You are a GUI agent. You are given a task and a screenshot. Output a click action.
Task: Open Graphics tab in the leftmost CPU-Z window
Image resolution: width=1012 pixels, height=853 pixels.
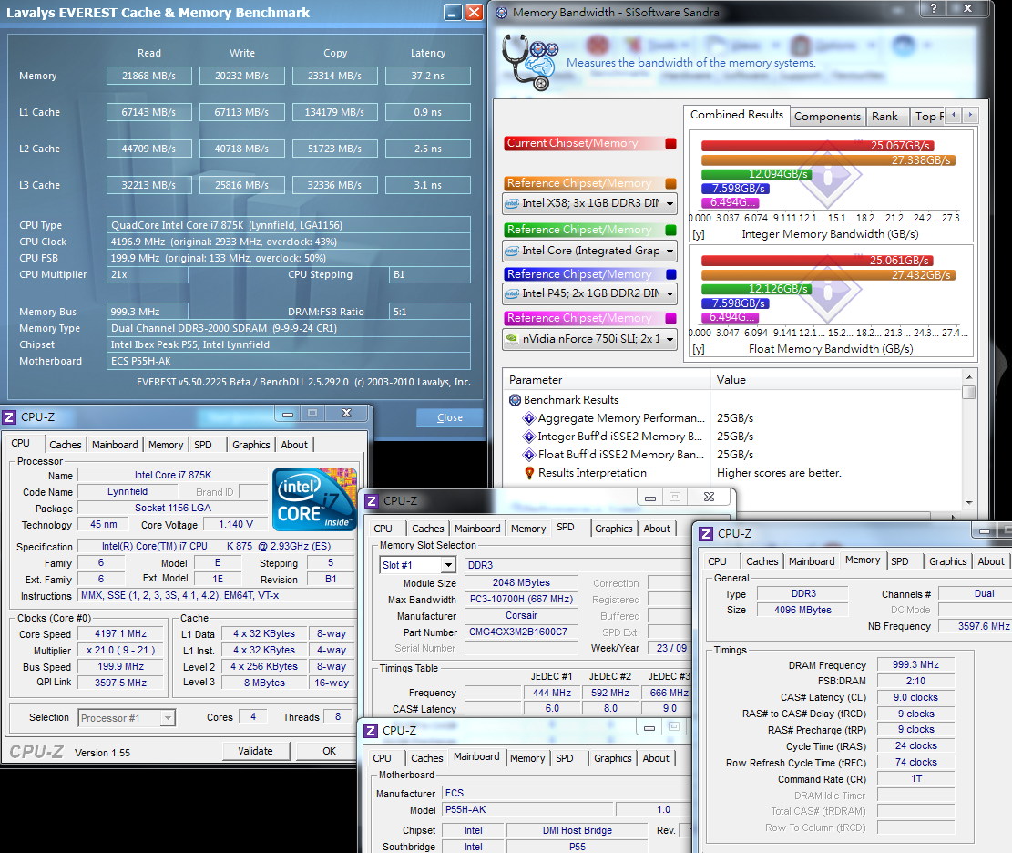click(251, 445)
